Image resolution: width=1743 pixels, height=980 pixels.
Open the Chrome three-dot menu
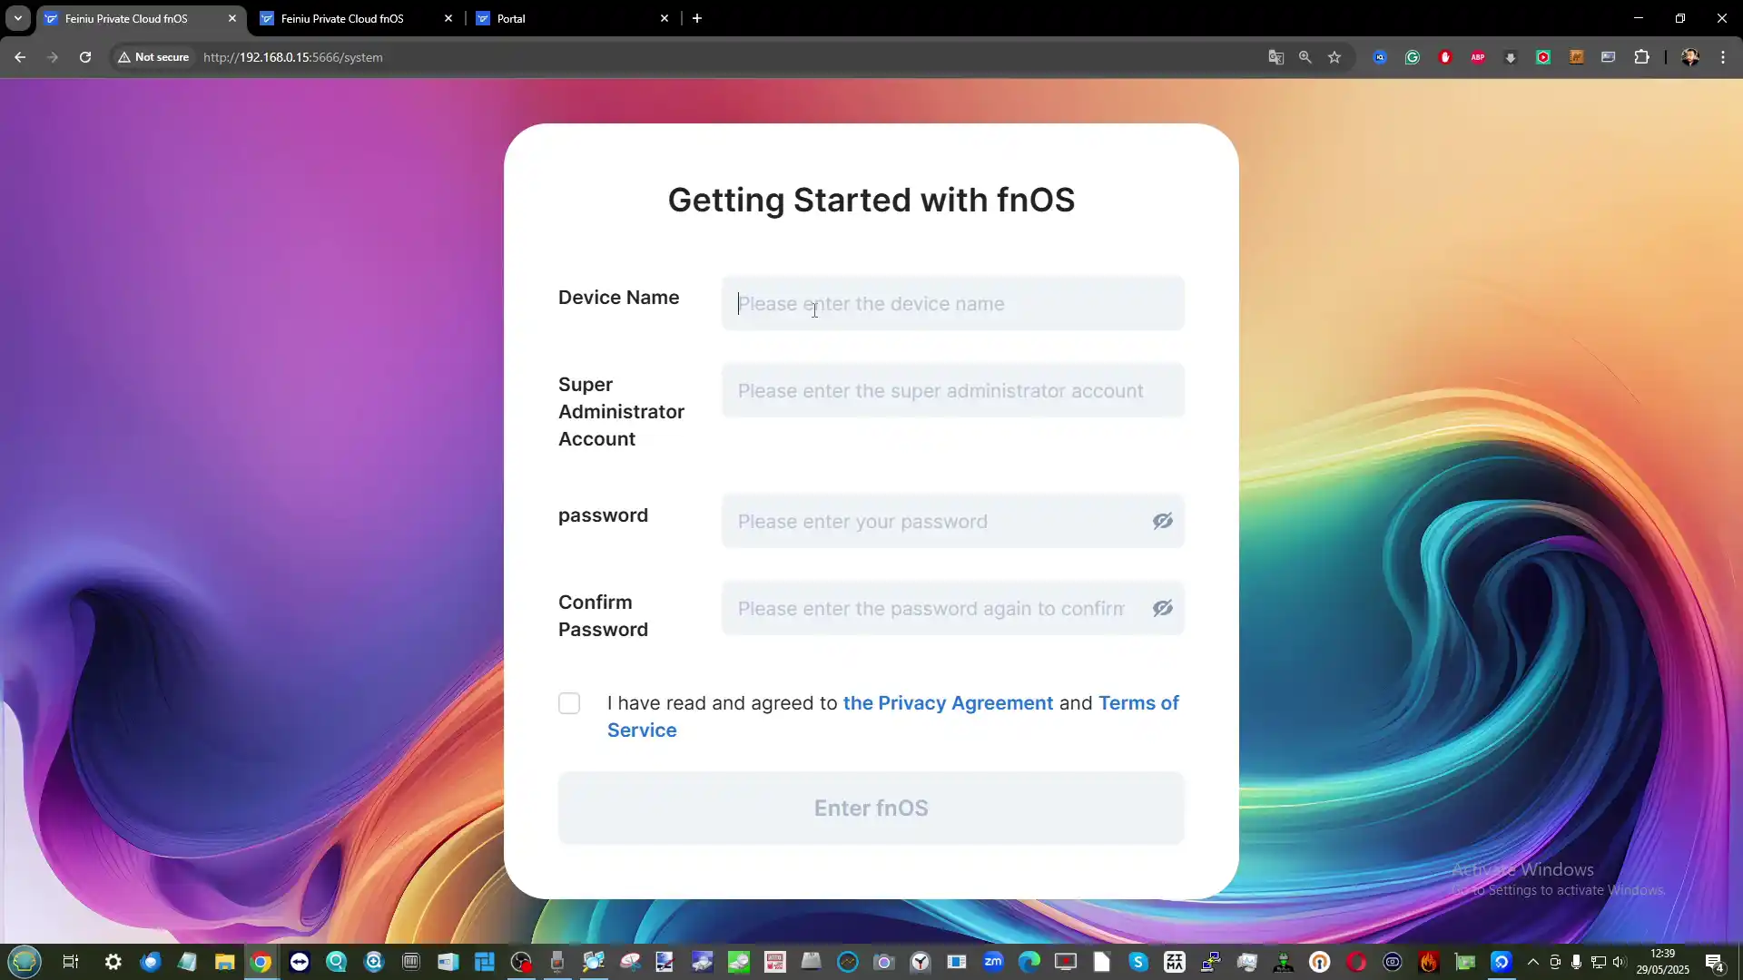(x=1723, y=57)
